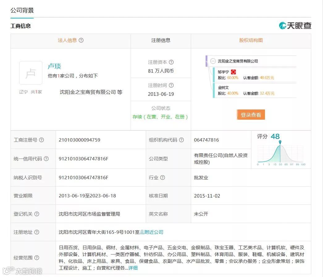The width and height of the screenshot is (323, 277).
Task: Click address 沈阳市沈河区青年大街165-9号1001室
Action: click(99, 232)
